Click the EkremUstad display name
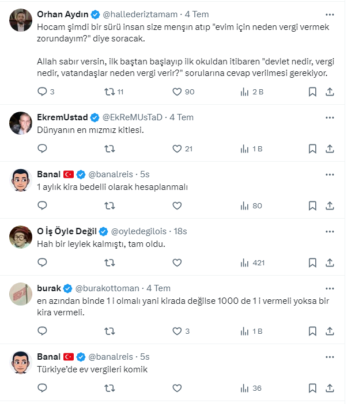This screenshot has width=355, height=404. pos(63,117)
